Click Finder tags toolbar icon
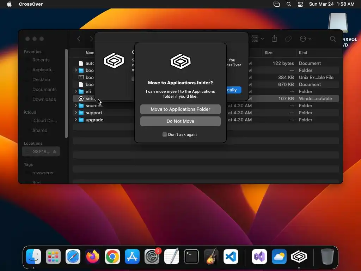Screen dimensions: 361x271 [288, 39]
